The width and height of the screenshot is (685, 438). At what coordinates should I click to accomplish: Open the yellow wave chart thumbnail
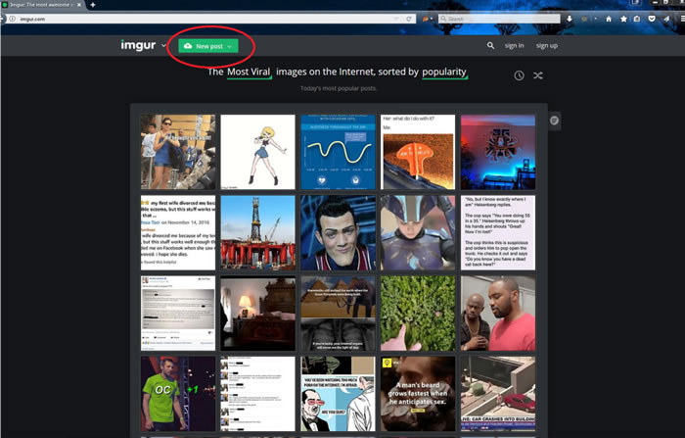[338, 152]
